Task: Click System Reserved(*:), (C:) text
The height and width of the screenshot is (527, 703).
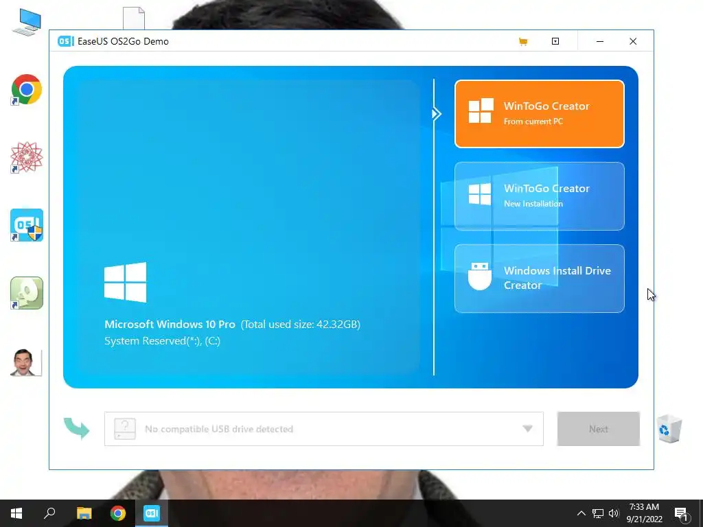Action: tap(162, 341)
